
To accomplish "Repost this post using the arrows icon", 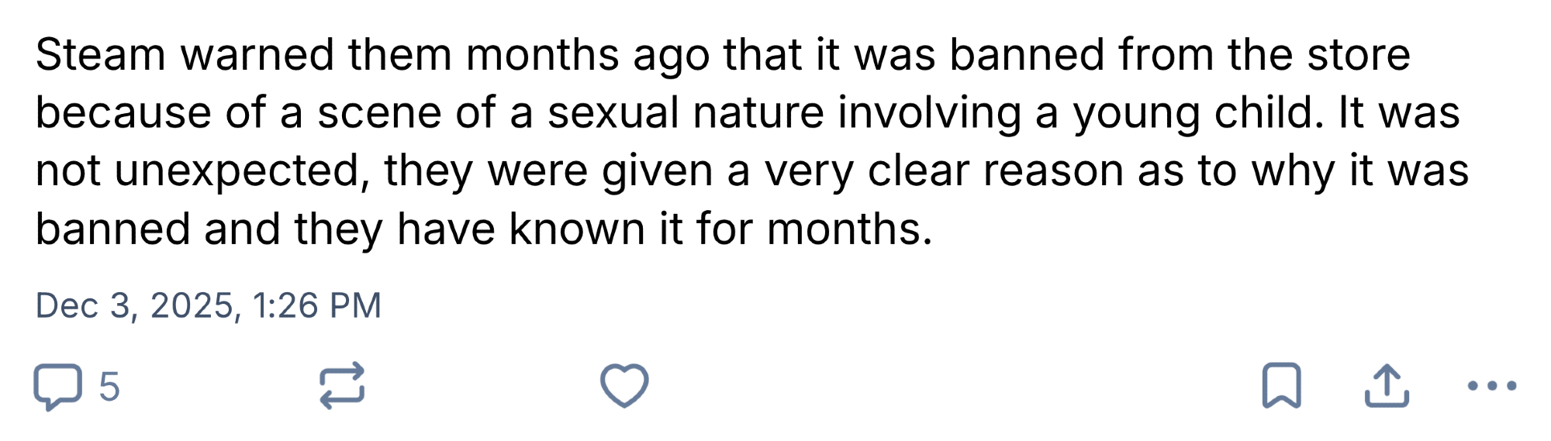I will pos(342,386).
